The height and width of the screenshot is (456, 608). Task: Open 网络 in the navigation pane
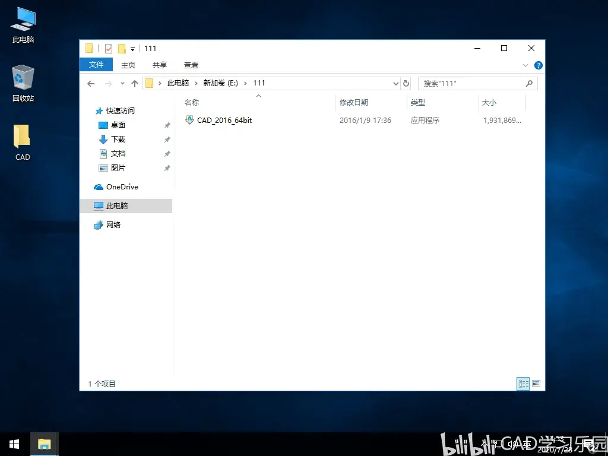pyautogui.click(x=113, y=225)
